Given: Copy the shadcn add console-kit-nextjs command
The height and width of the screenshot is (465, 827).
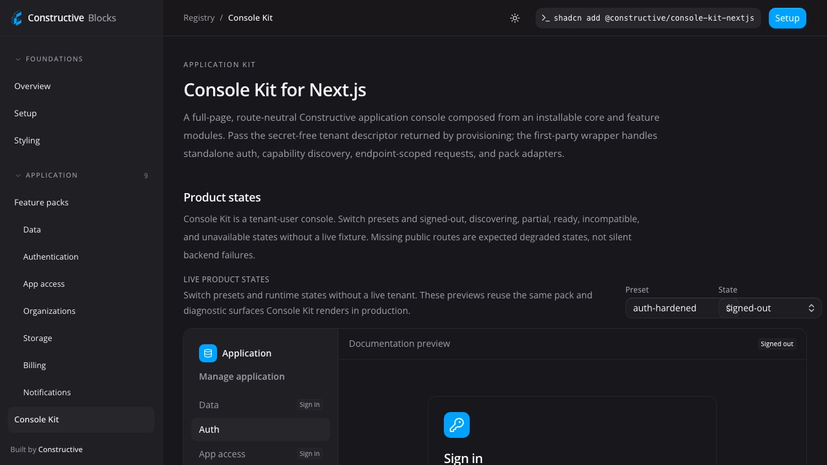Looking at the screenshot, I should pos(648,18).
